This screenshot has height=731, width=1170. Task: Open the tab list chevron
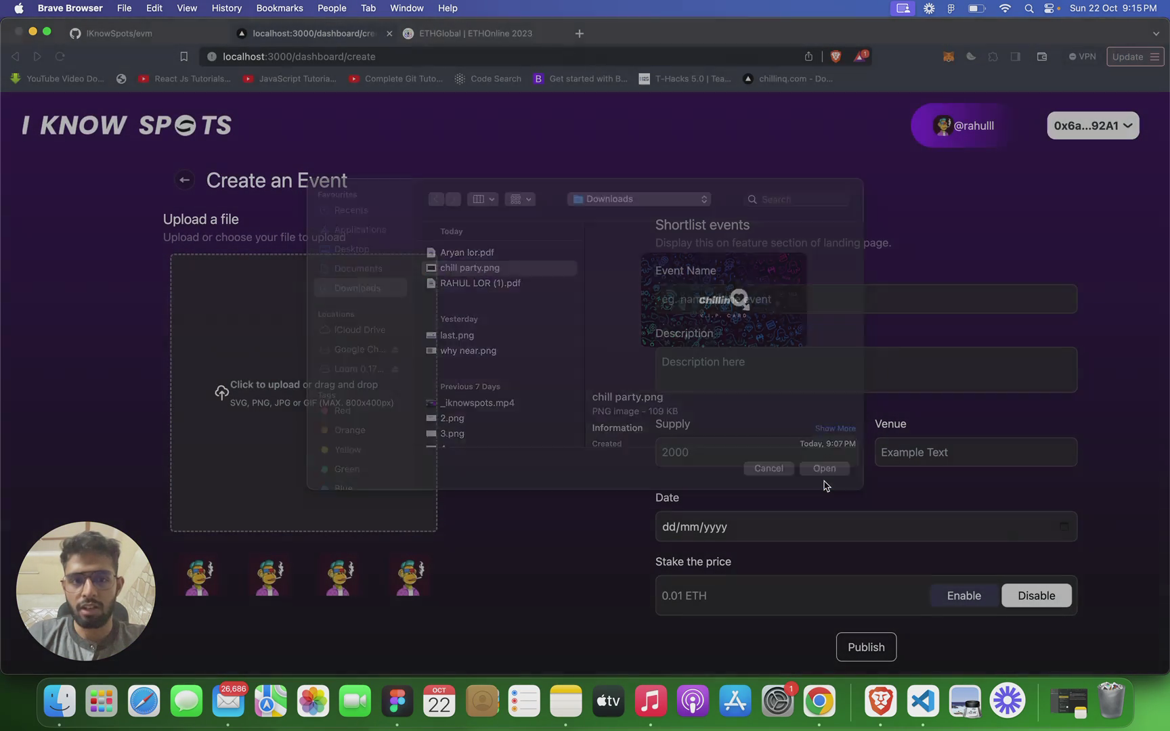pos(1155,33)
